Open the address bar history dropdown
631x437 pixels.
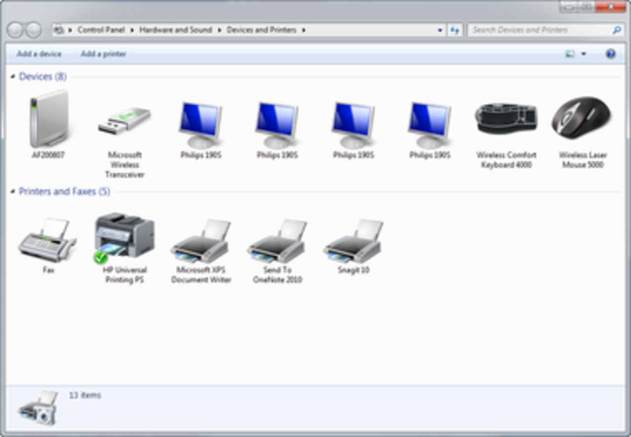[x=440, y=30]
